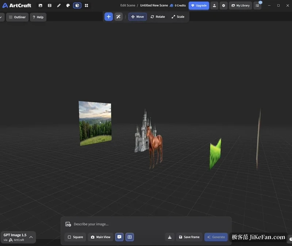Image resolution: width=292 pixels, height=246 pixels.
Task: Maximize the ArtCraft window
Action: (x=278, y=5)
